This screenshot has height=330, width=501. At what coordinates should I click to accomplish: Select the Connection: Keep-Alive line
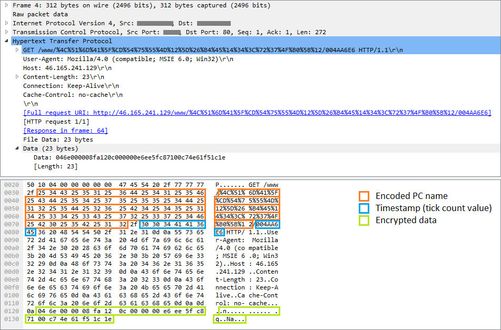coord(71,86)
